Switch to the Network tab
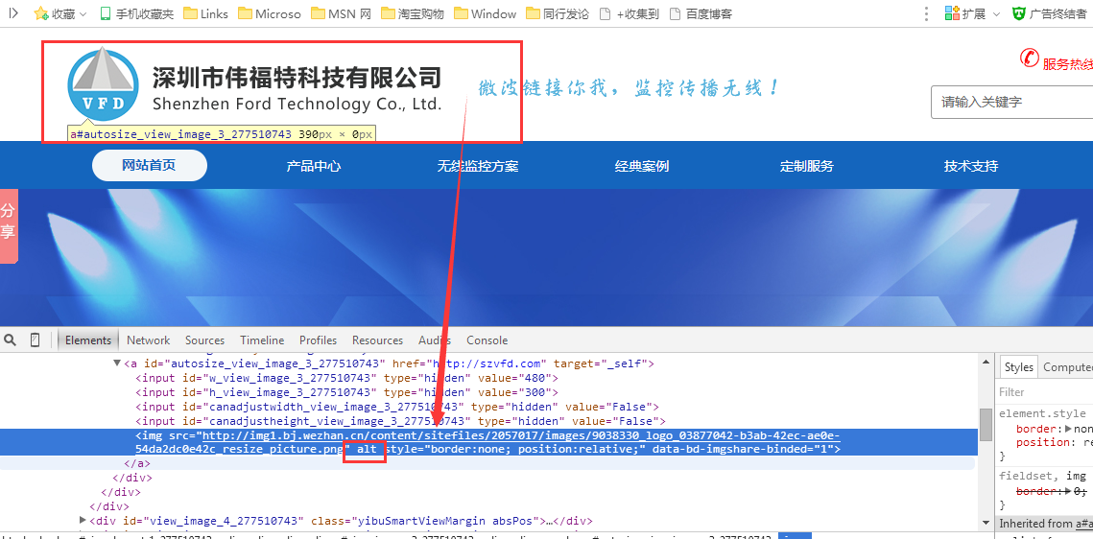1093x539 pixels. tap(148, 340)
